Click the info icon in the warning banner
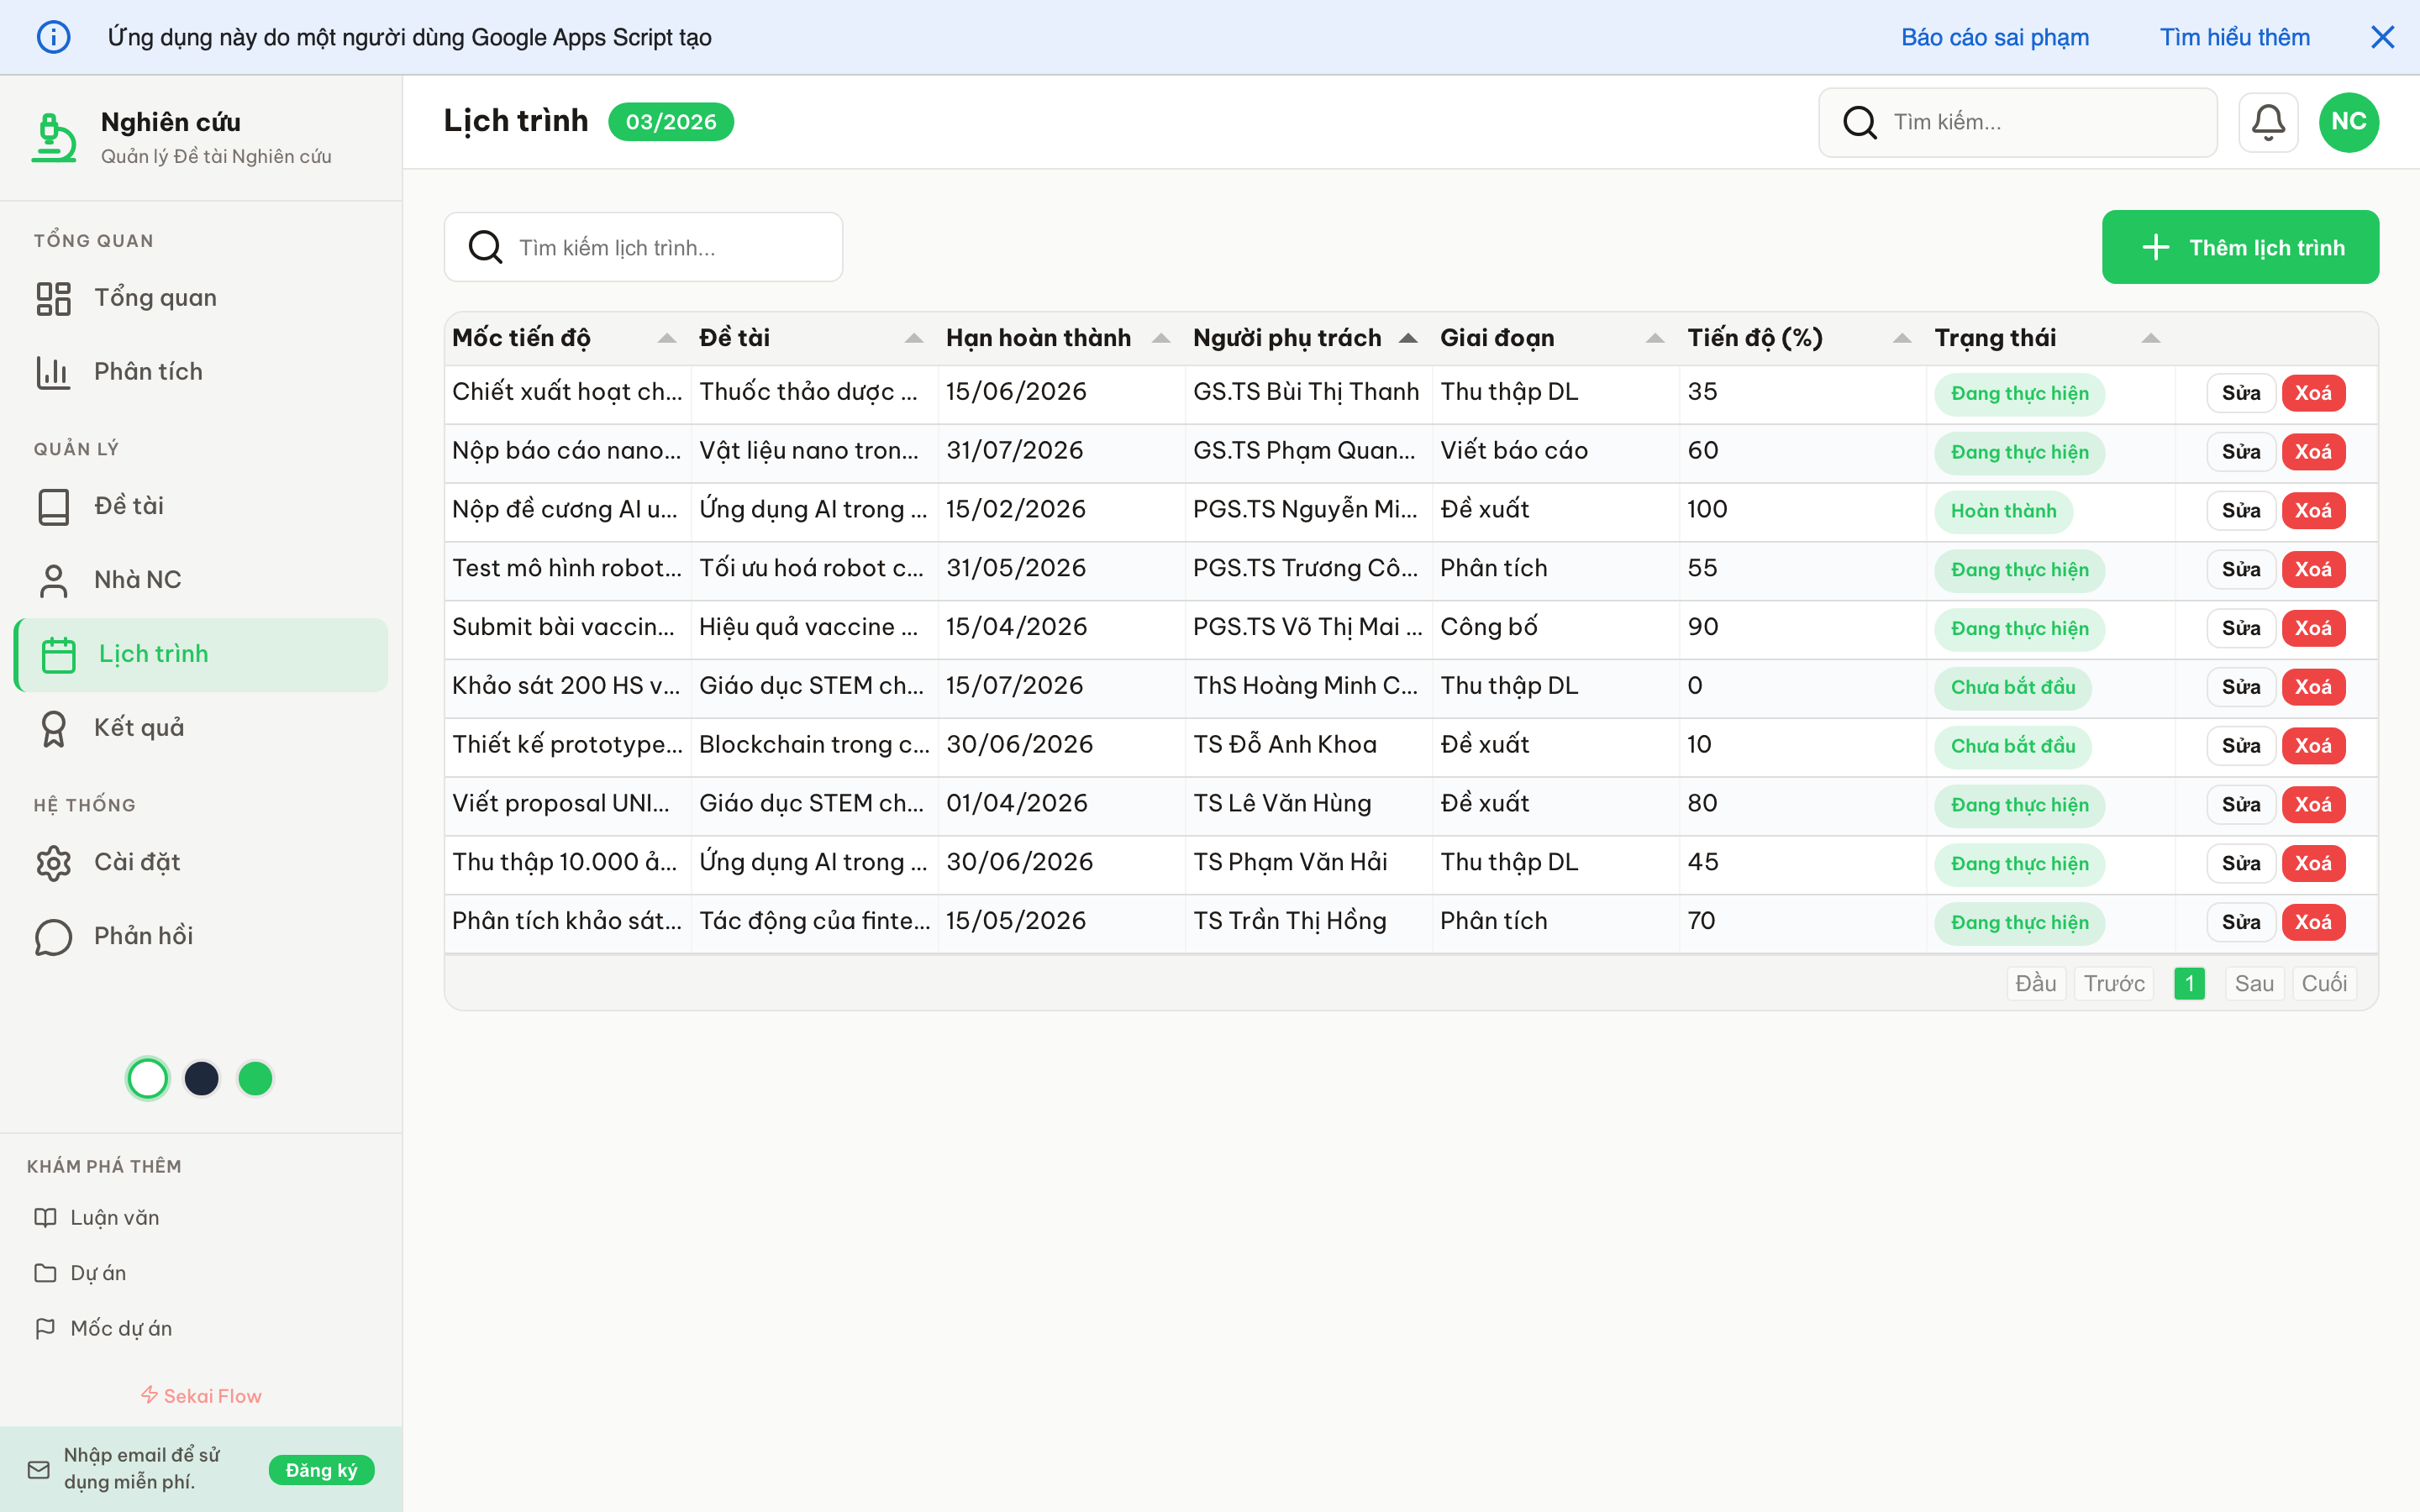This screenshot has width=2420, height=1512. (54, 37)
